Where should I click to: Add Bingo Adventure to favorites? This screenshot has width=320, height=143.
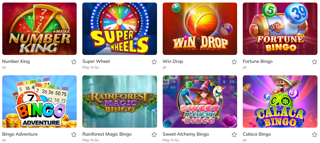74,135
